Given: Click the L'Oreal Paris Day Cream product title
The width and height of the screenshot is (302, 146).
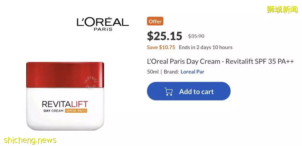Looking at the screenshot, I should tap(221, 61).
